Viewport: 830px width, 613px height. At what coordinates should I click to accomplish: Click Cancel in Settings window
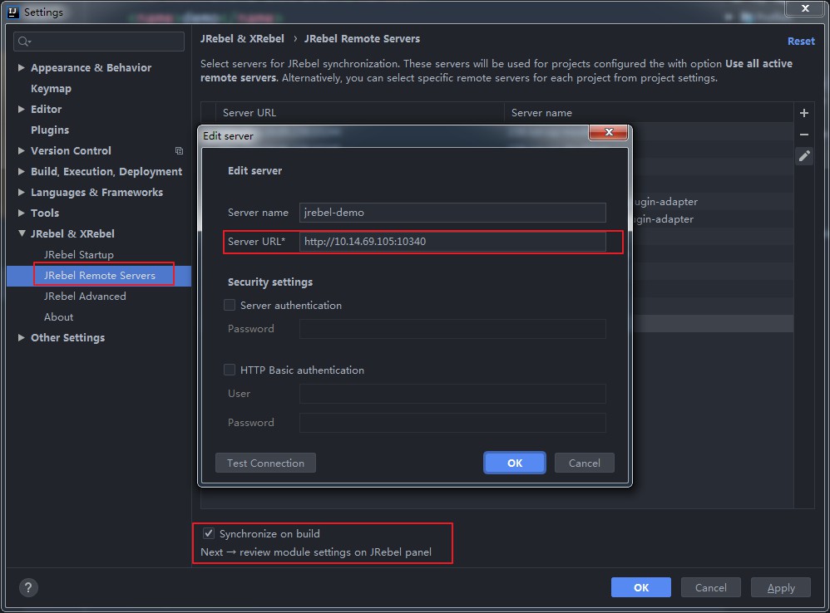click(710, 587)
